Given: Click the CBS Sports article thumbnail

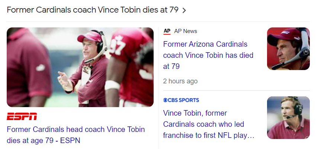Looking at the screenshot, I should [x=288, y=117].
